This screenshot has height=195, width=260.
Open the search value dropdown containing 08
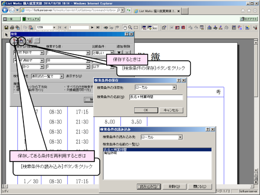point(88,61)
